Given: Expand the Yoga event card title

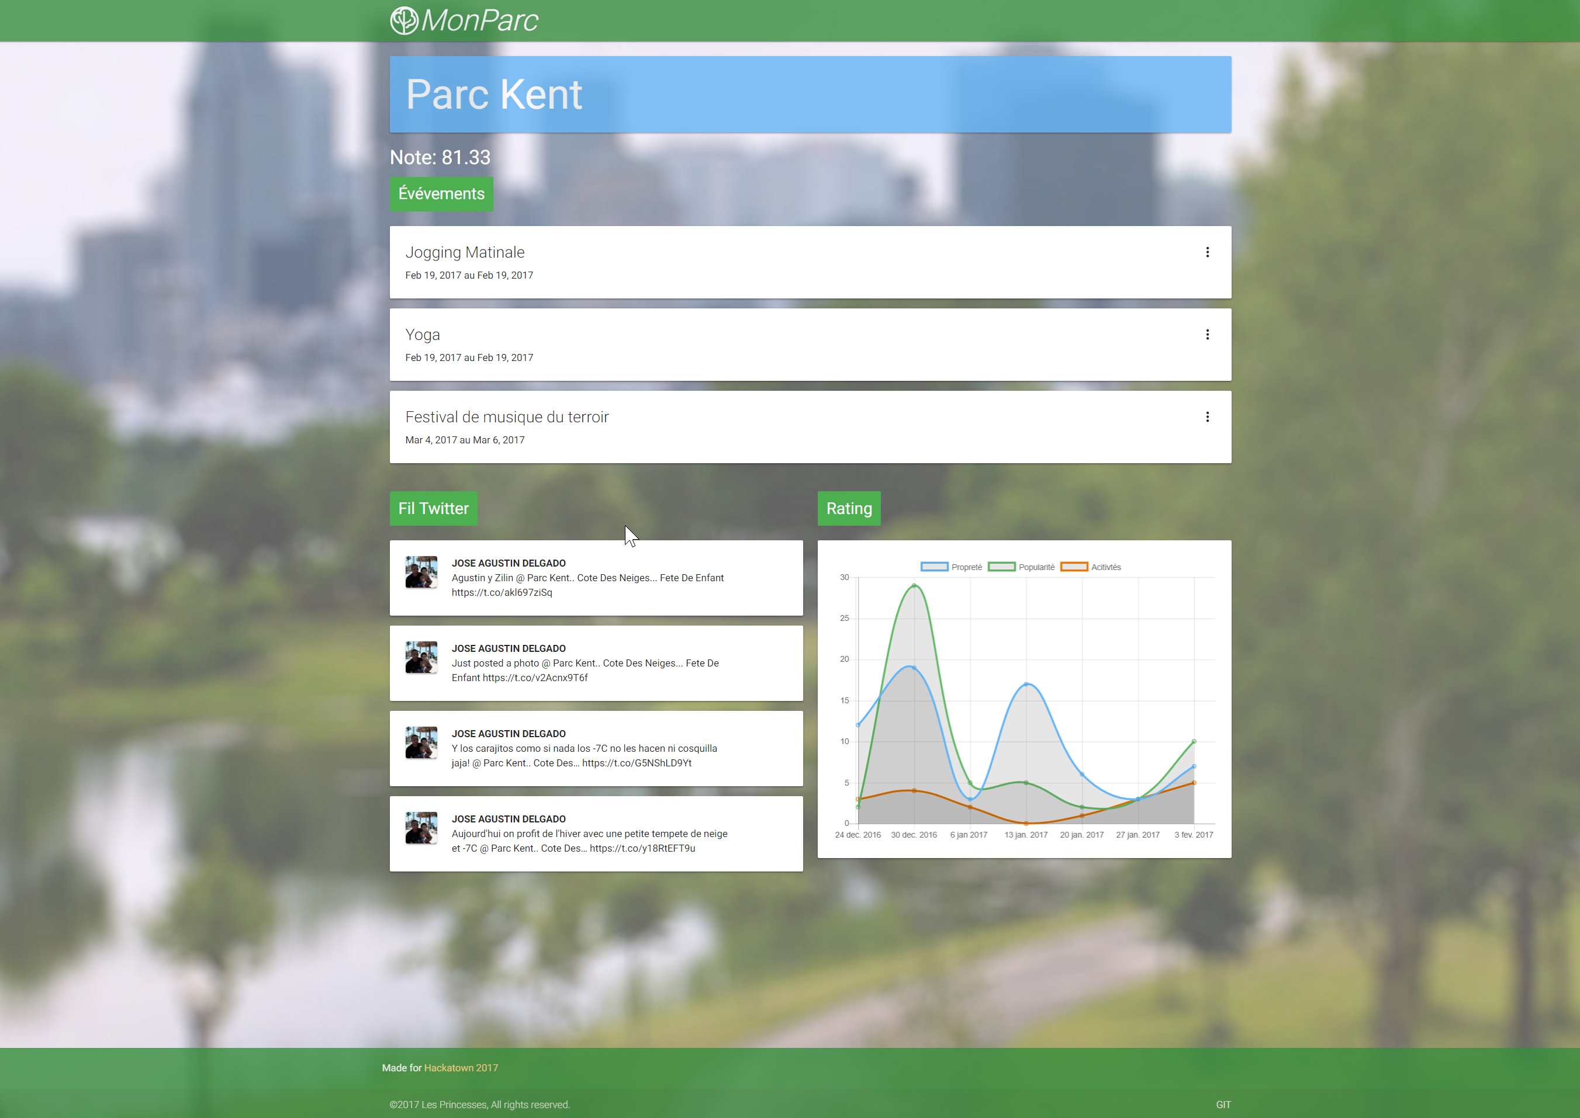Looking at the screenshot, I should [x=422, y=335].
